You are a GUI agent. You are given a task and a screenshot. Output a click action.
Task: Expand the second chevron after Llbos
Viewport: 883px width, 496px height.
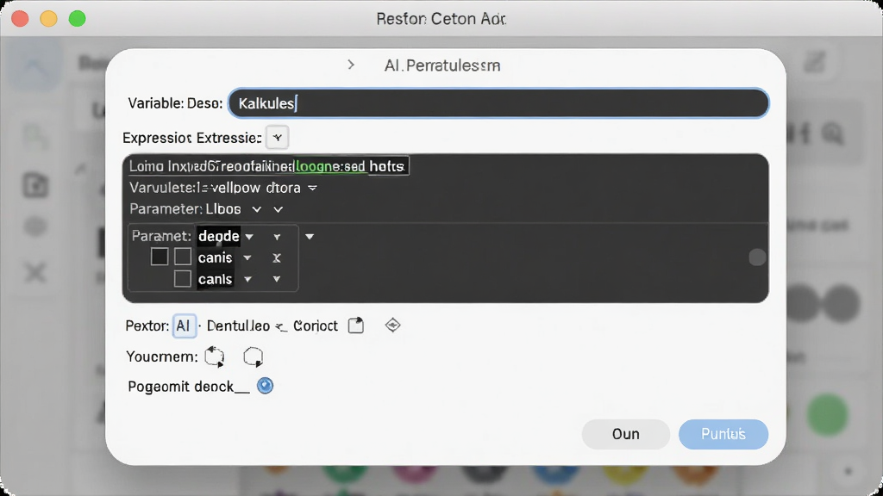[279, 209]
